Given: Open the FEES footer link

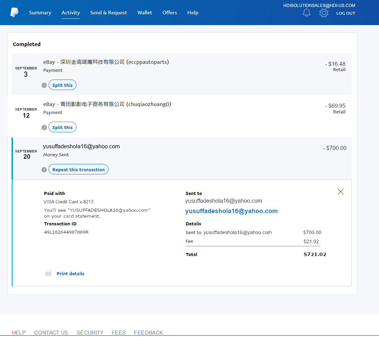Looking at the screenshot, I should click(118, 333).
